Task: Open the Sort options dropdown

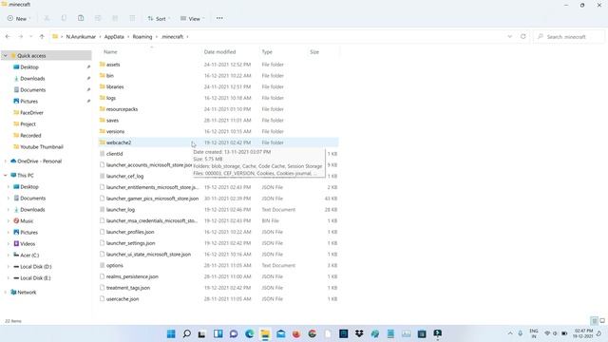Action: pos(159,18)
